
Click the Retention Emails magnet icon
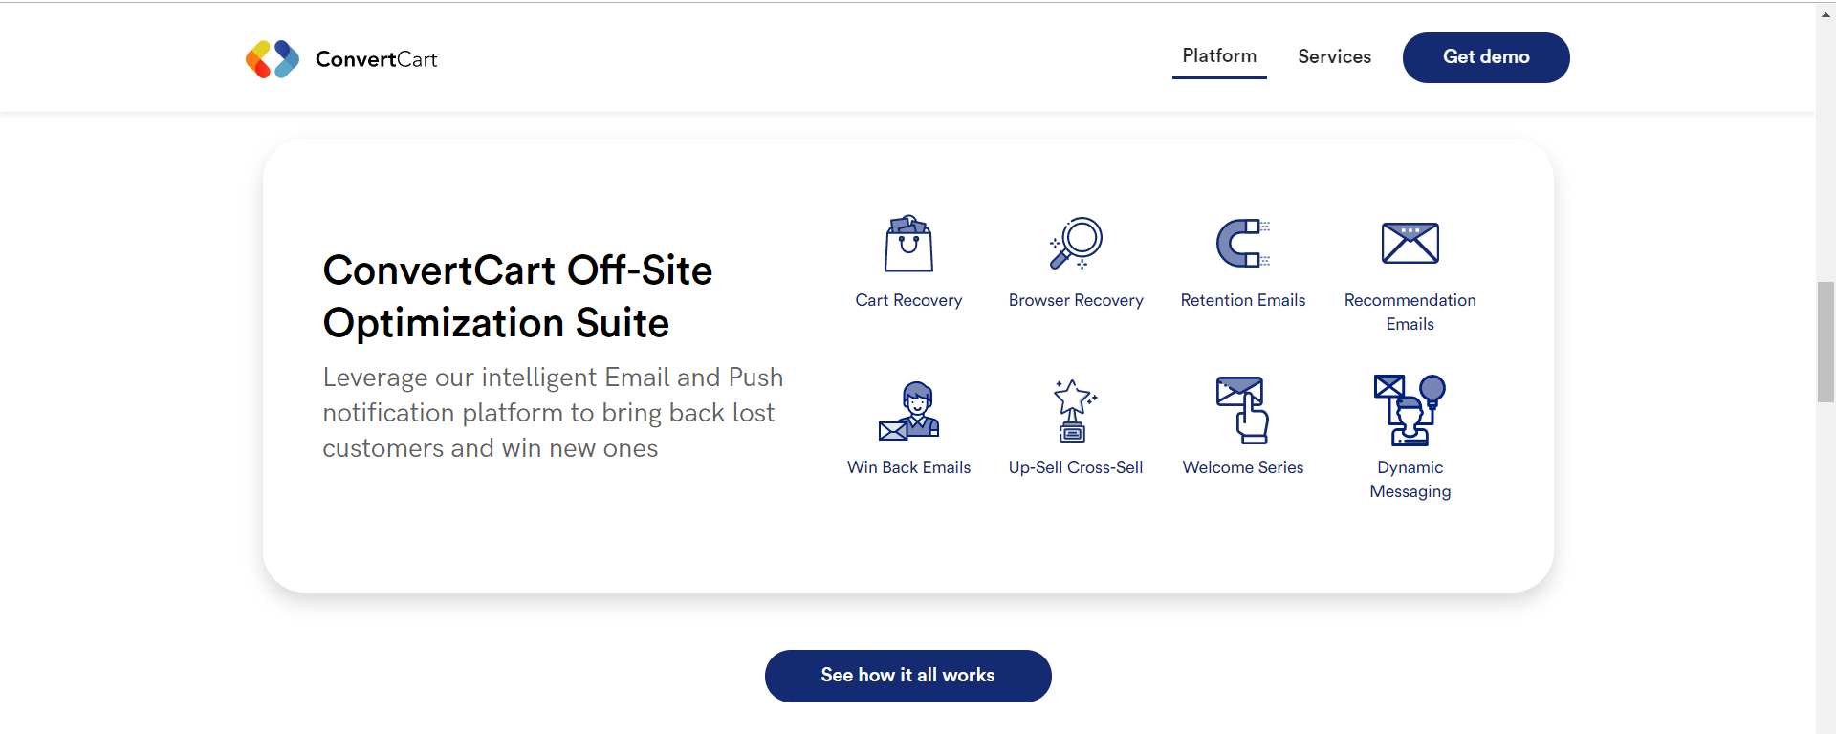coord(1242,244)
